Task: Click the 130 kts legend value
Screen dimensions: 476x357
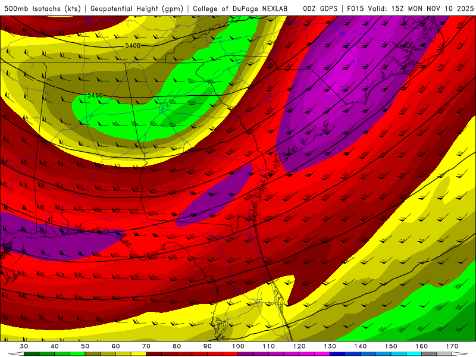Action: pos(330,346)
